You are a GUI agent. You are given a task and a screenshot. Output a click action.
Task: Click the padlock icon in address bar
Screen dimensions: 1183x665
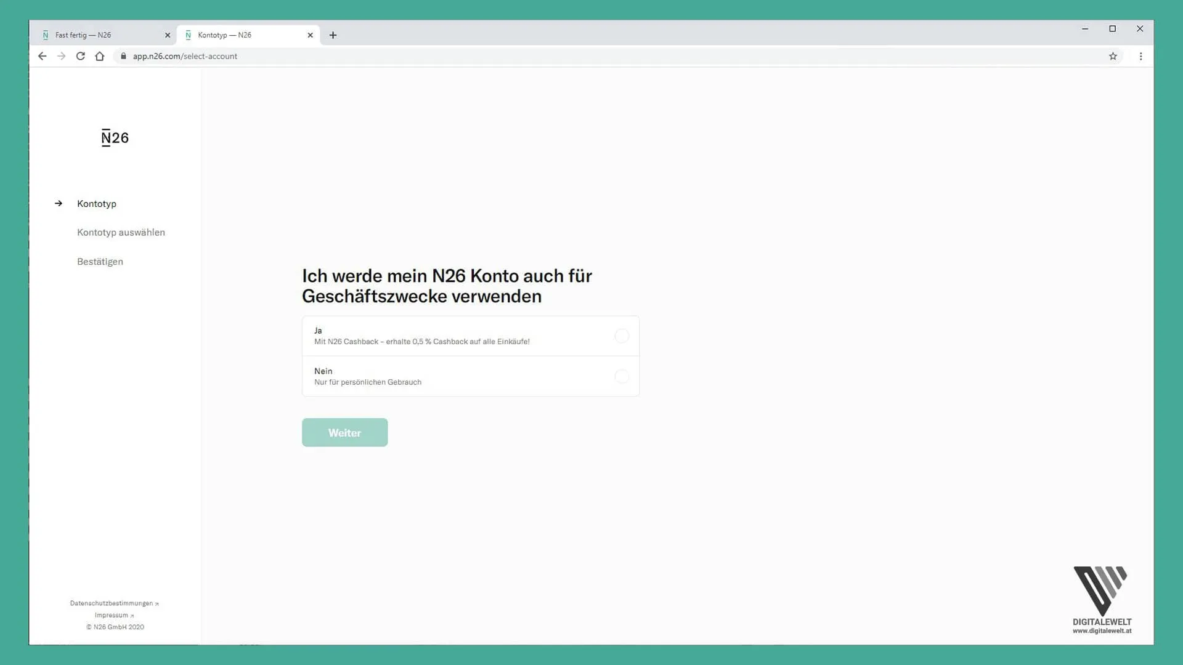123,56
